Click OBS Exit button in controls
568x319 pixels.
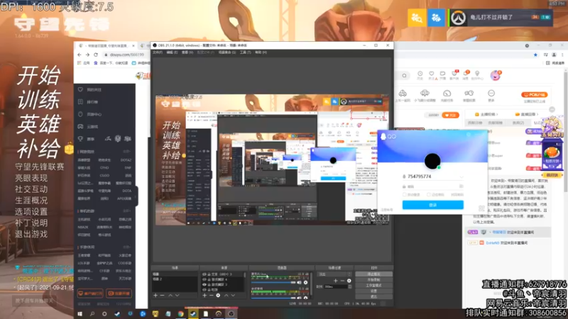pos(374,296)
